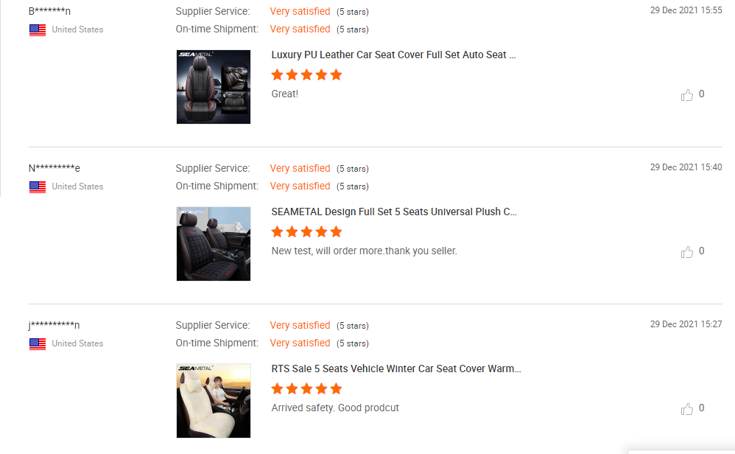Click reviewer name j**********n
735x454 pixels.
pos(54,325)
